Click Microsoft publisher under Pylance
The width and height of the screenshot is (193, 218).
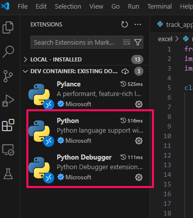pyautogui.click(x=79, y=104)
